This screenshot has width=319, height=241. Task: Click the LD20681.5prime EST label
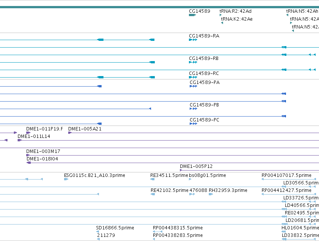(302, 220)
